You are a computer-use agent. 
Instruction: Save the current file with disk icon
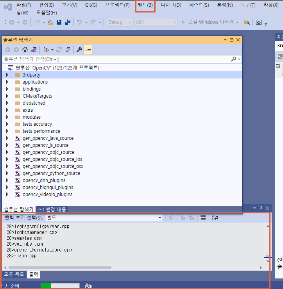59,22
